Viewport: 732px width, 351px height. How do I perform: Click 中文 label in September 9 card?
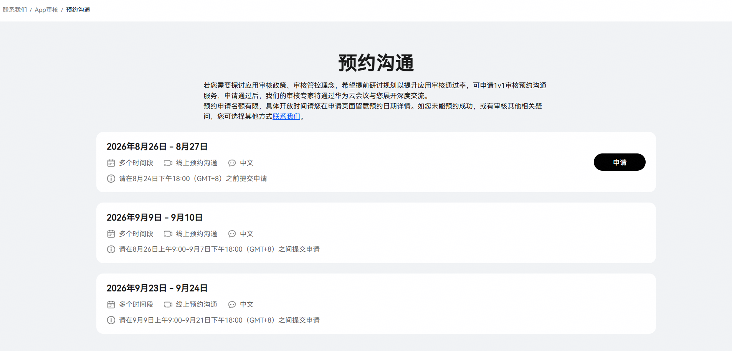[247, 234]
